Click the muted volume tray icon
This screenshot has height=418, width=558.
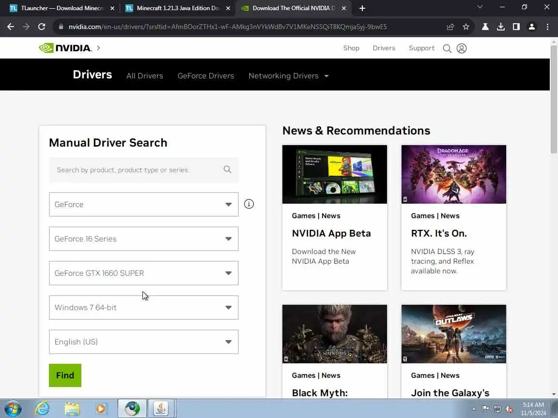tap(509, 409)
